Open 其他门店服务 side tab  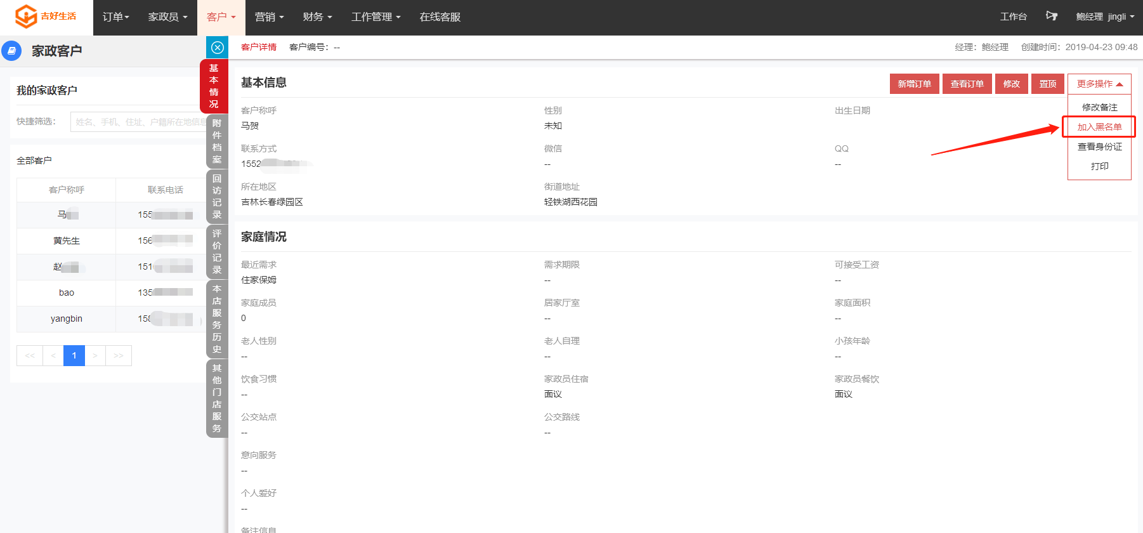217,398
